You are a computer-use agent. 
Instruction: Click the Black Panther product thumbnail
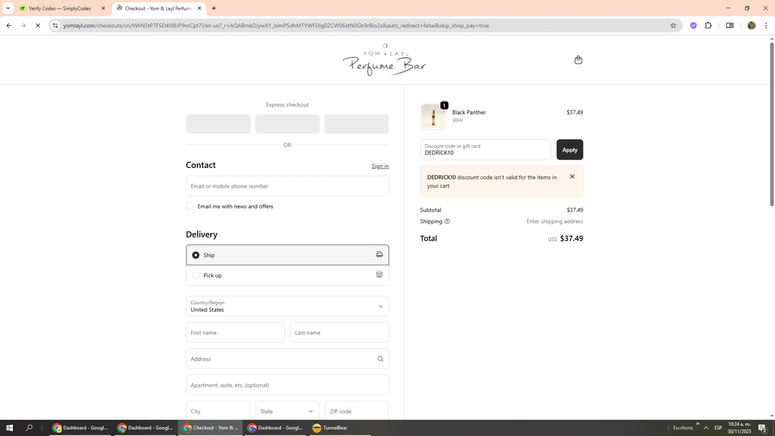433,116
